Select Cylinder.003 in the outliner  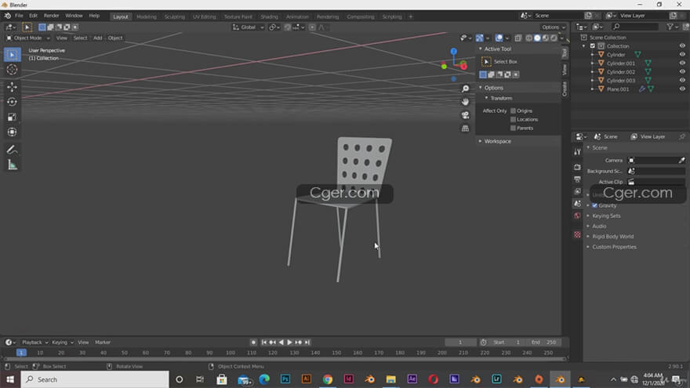(621, 81)
